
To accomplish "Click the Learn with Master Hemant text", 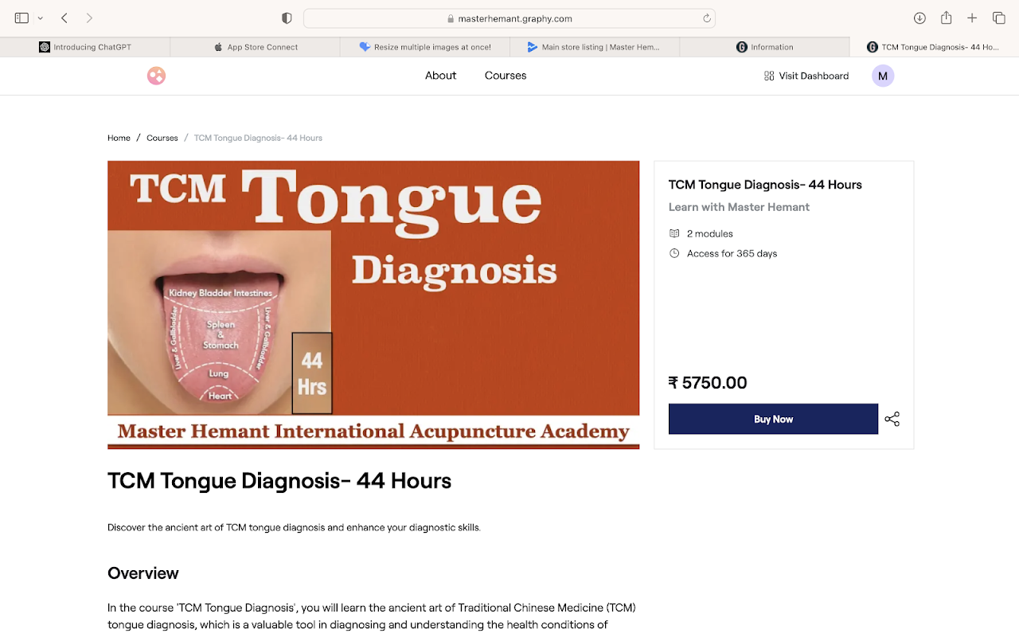I will [x=739, y=207].
